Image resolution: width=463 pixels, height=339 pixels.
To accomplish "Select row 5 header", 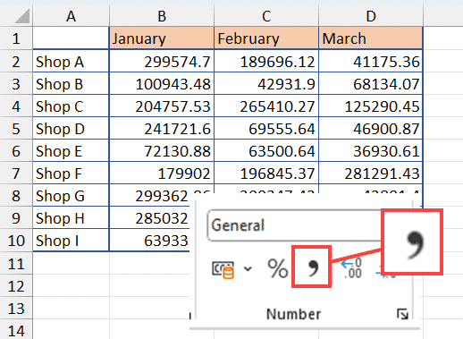I will point(16,129).
